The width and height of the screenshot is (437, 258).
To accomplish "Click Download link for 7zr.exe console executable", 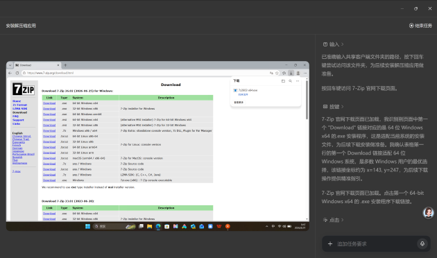I will tap(49, 180).
